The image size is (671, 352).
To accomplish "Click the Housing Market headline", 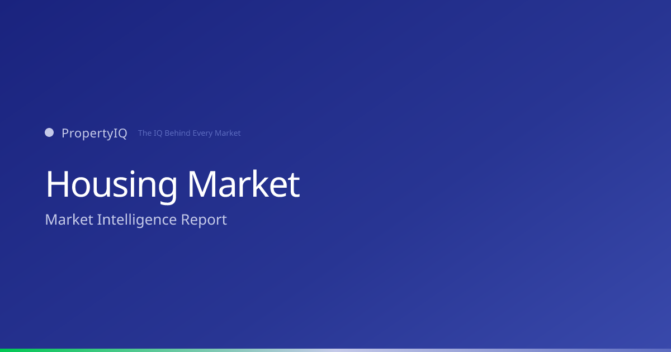I will [173, 185].
